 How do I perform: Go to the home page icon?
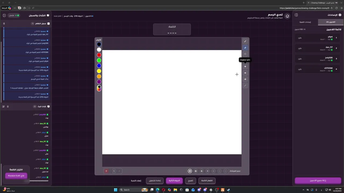tap(287, 16)
